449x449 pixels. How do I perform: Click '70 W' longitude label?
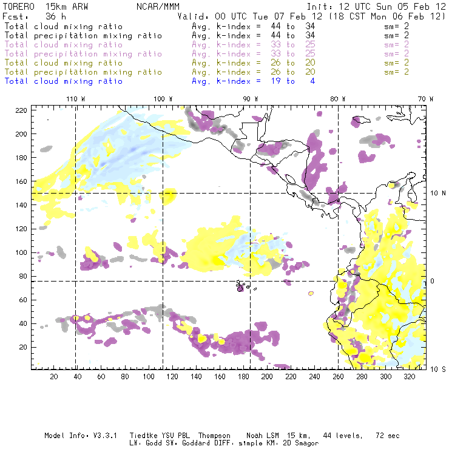425,99
